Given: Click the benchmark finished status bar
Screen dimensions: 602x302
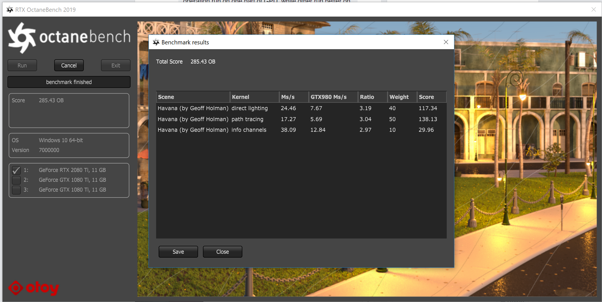Looking at the screenshot, I should tap(69, 82).
